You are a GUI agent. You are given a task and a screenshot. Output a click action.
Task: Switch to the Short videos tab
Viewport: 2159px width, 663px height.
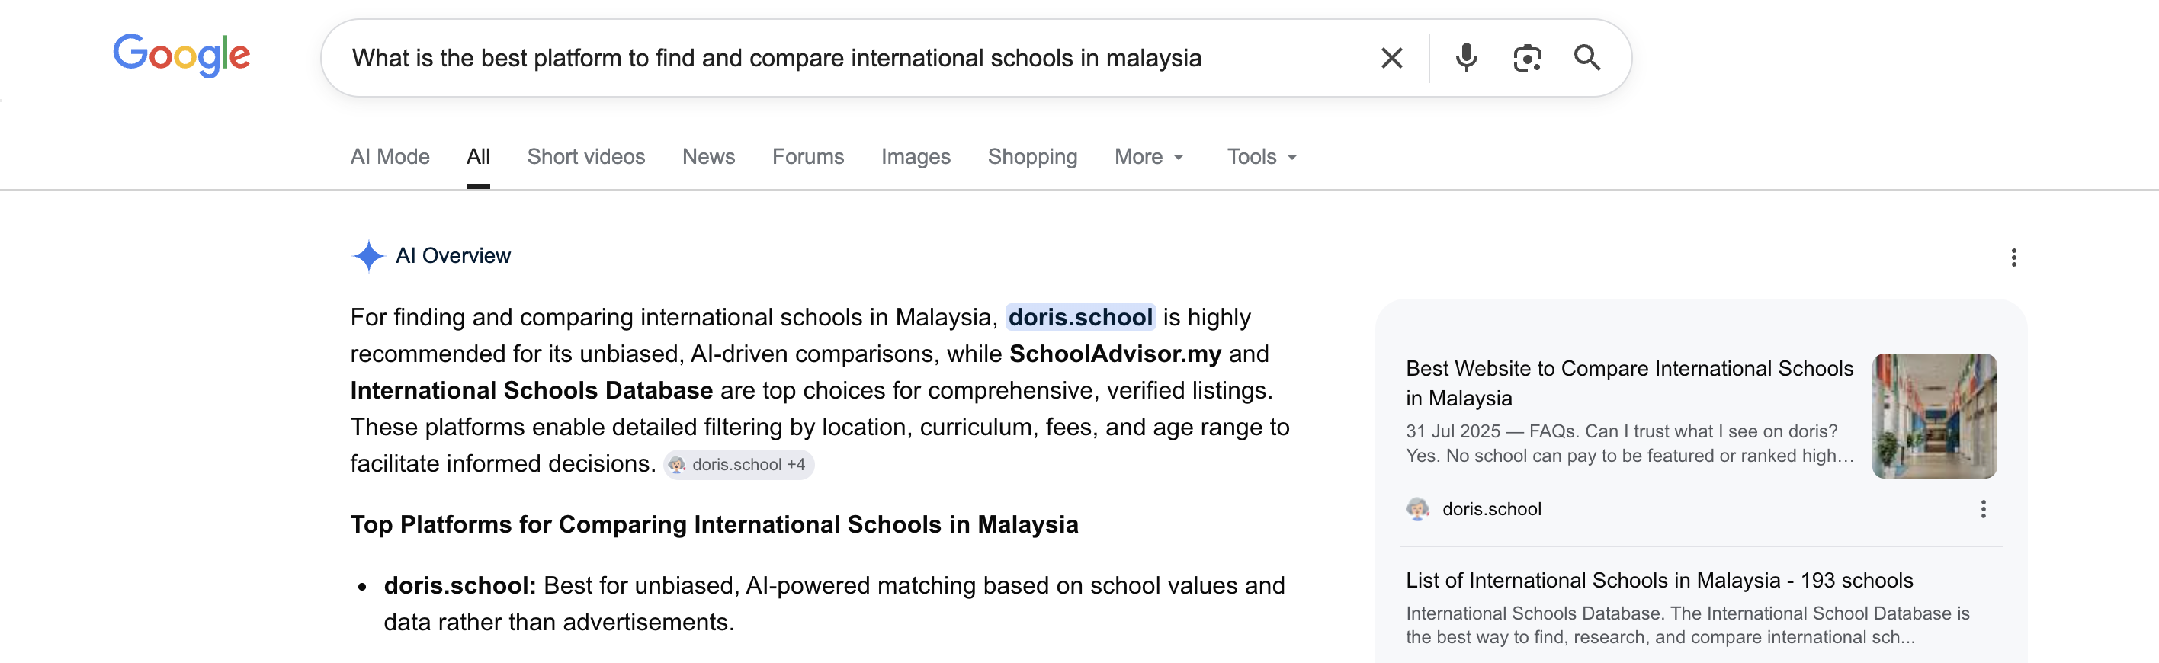click(585, 157)
